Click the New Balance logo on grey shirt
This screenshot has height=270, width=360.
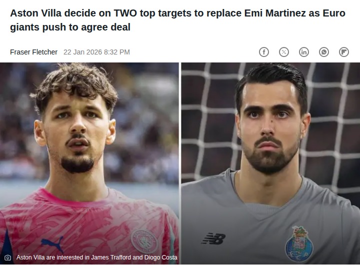point(213,239)
